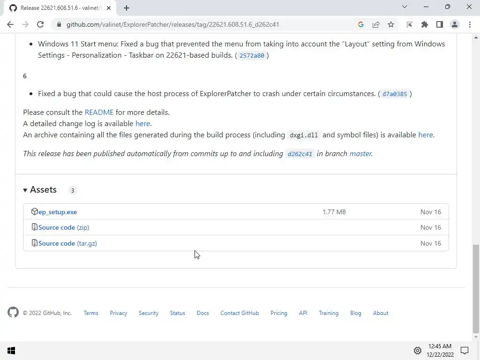Image resolution: width=480 pixels, height=360 pixels.
Task: Open API footer link
Action: 303,313
